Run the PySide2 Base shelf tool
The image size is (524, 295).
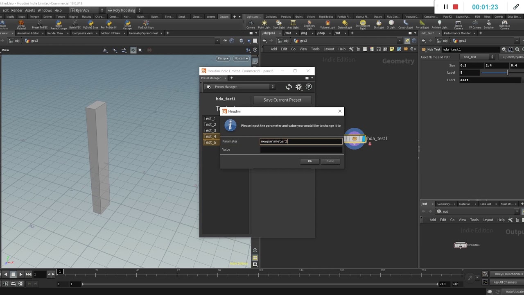90,25
